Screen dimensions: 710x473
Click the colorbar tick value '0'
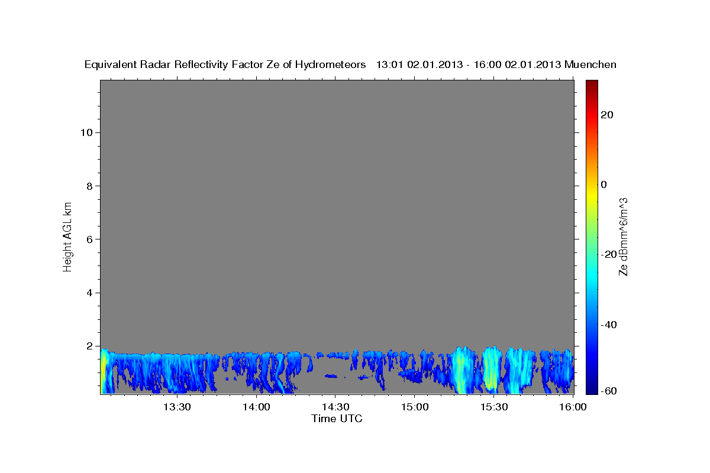(x=604, y=184)
